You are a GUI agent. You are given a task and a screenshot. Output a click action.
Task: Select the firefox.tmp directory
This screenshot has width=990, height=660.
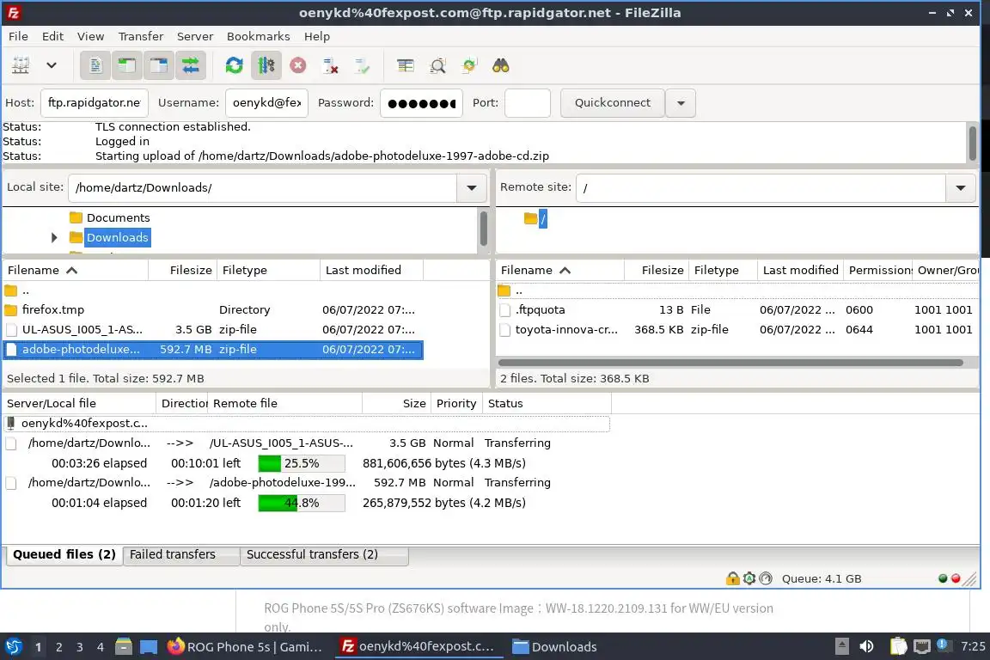tap(213, 310)
